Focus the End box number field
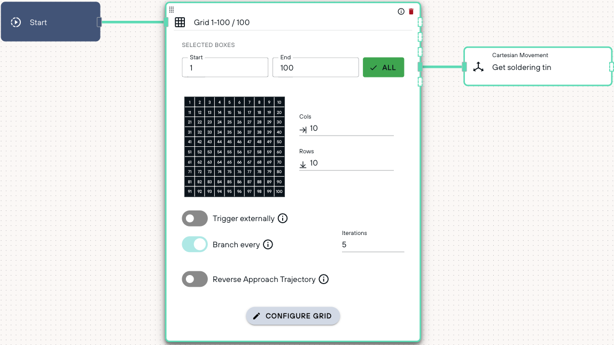This screenshot has height=345, width=614. [316, 67]
